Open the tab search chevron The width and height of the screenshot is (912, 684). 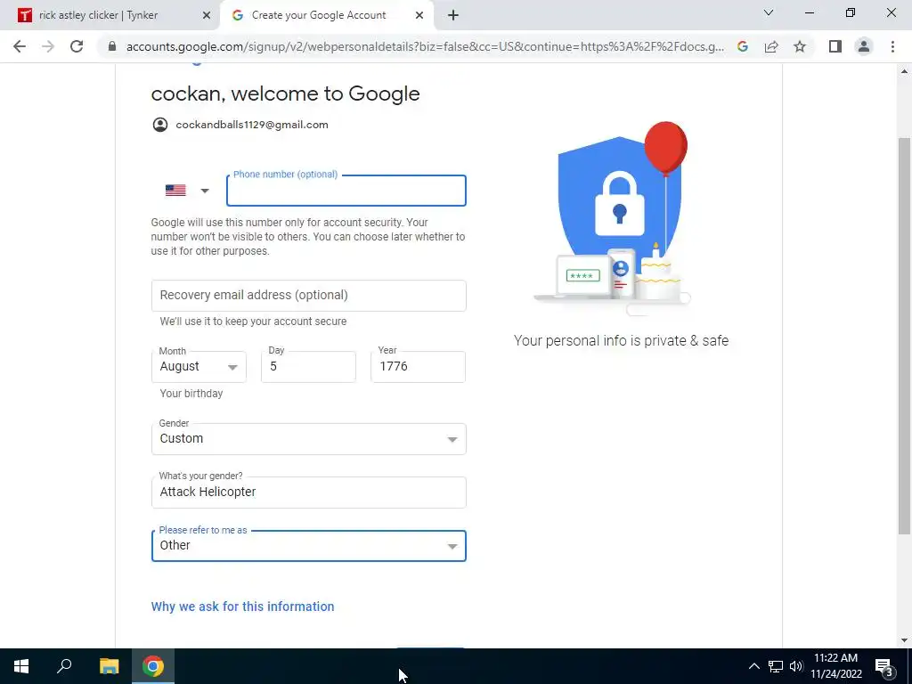(x=769, y=12)
